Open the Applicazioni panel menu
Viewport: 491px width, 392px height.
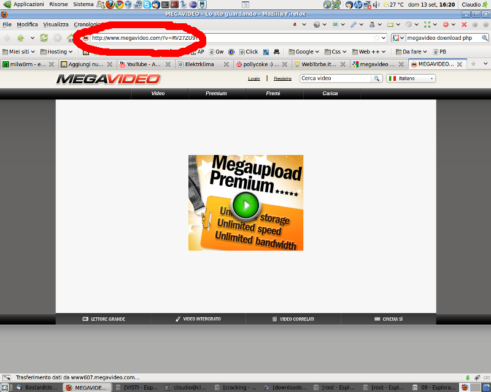coord(28,4)
